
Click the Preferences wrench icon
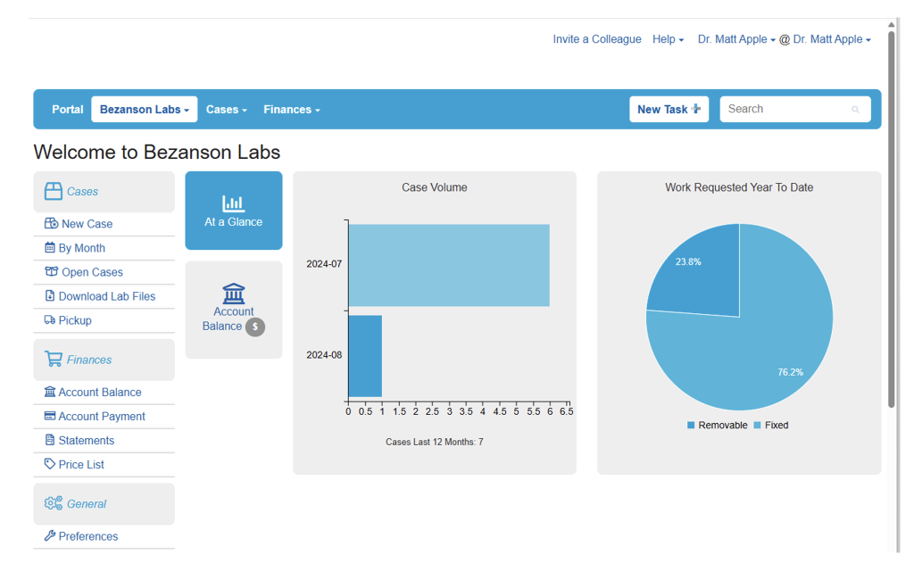click(x=50, y=536)
